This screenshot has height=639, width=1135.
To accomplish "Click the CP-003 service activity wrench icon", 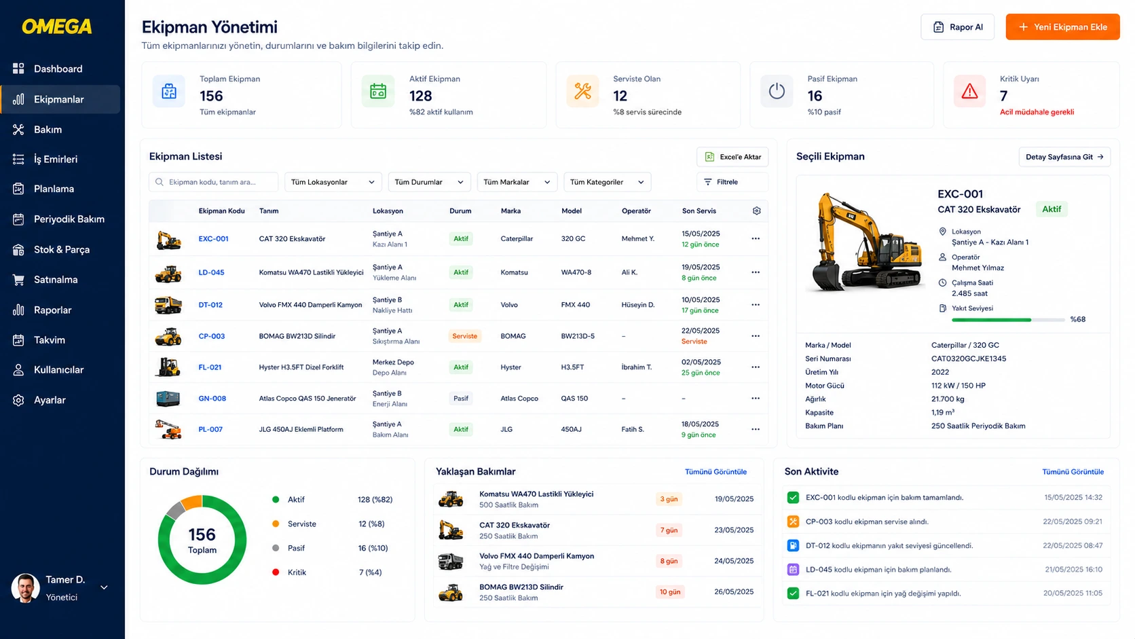I will pos(793,522).
